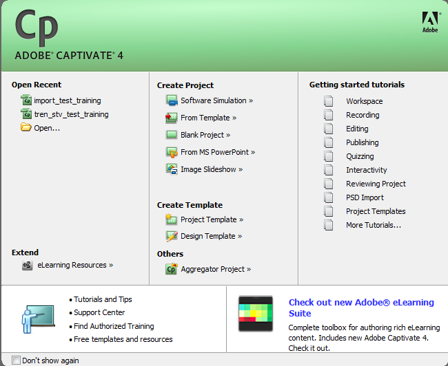Open Tutorials and Tips

point(103,299)
